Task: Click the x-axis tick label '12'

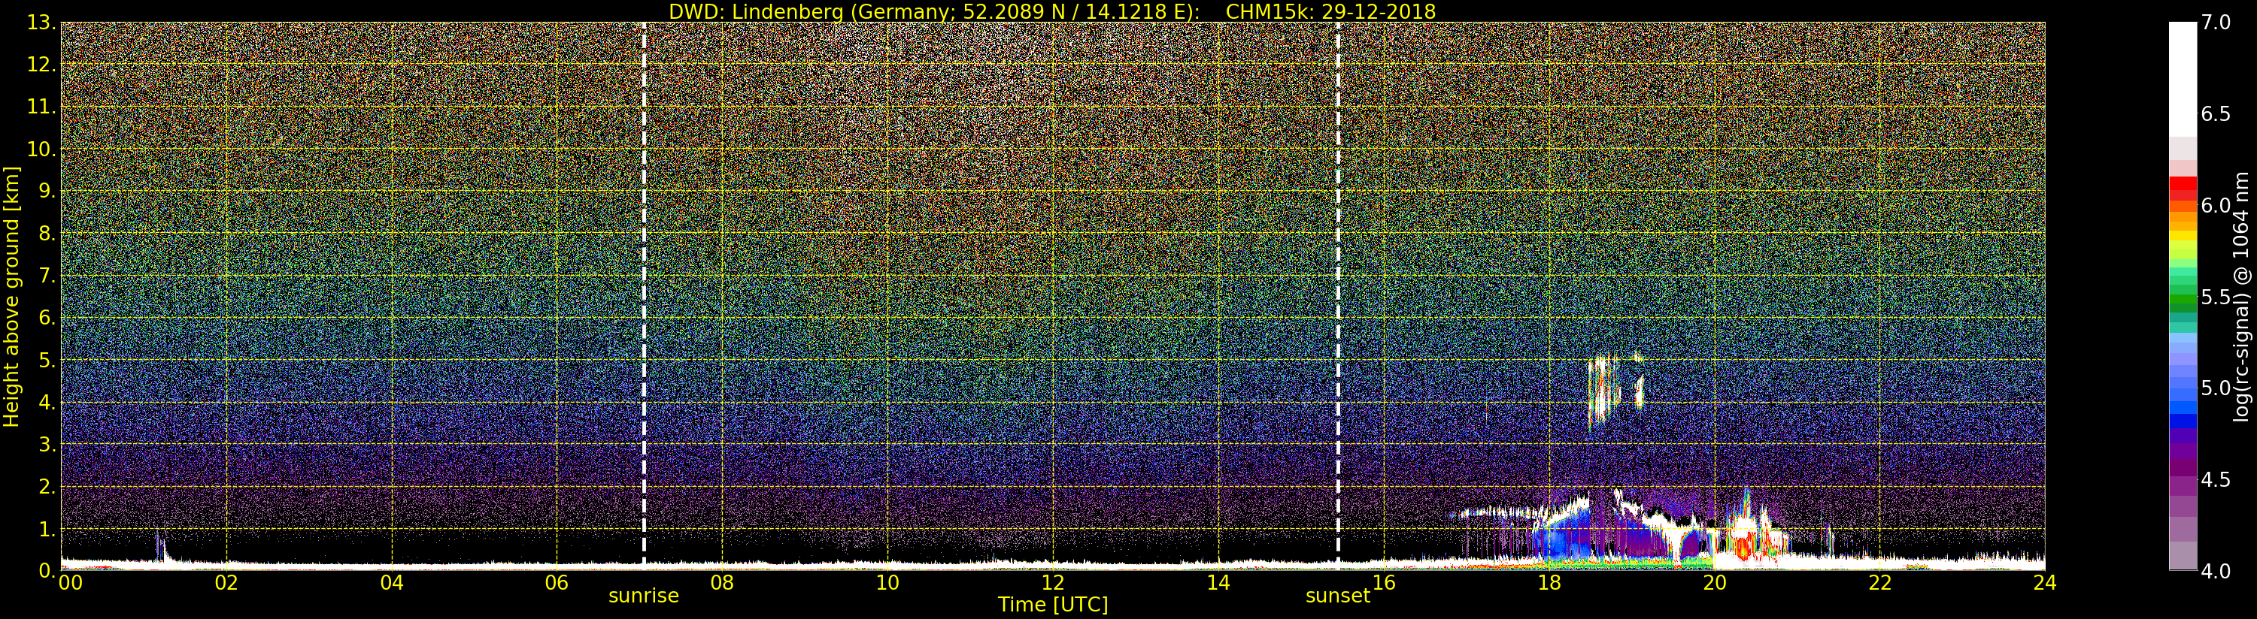Action: (x=1053, y=582)
